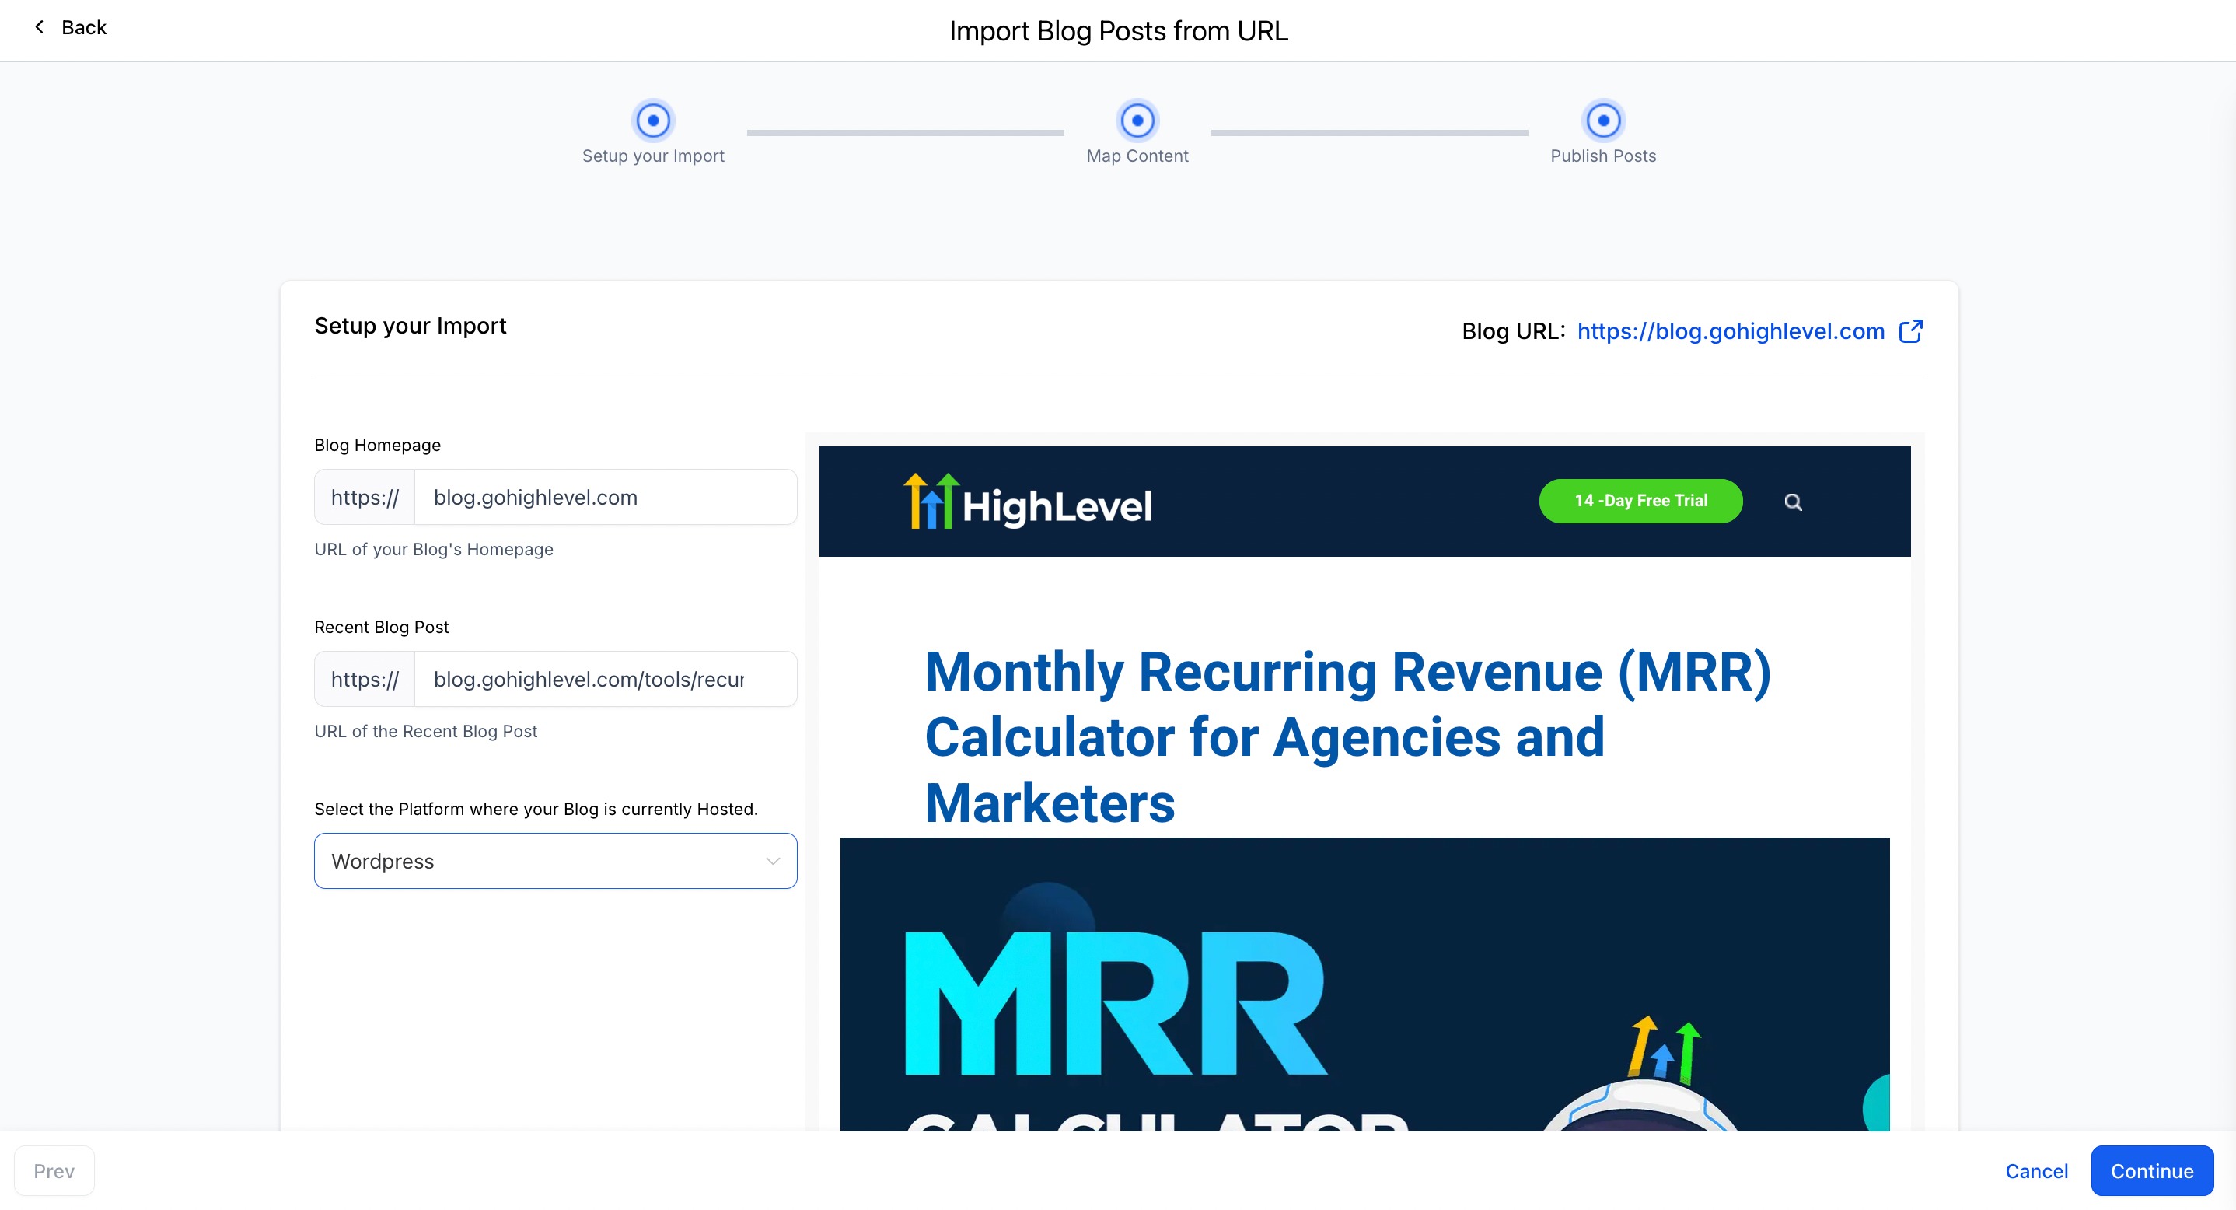
Task: Select the Map Content step circle
Action: tap(1136, 121)
